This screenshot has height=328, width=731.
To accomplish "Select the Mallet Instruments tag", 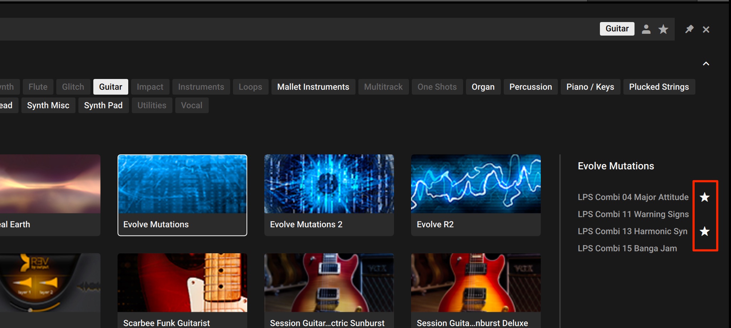I will 313,87.
